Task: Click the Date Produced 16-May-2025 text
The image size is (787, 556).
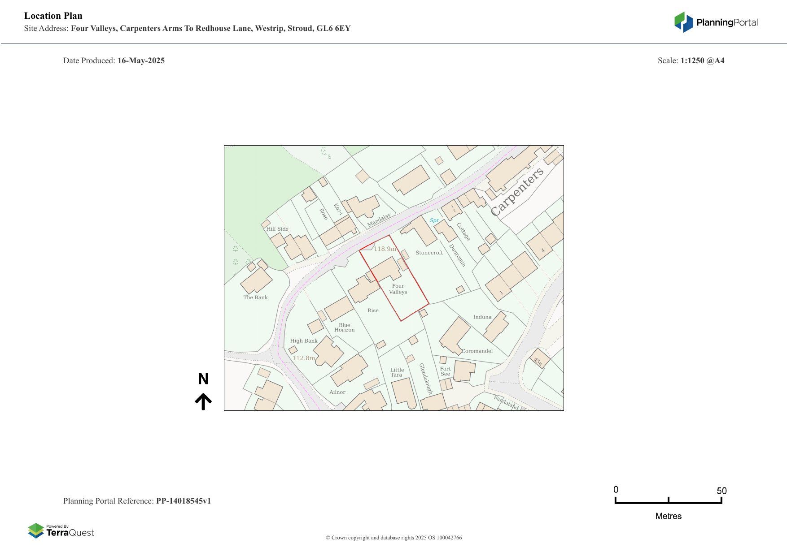Action: click(x=114, y=60)
